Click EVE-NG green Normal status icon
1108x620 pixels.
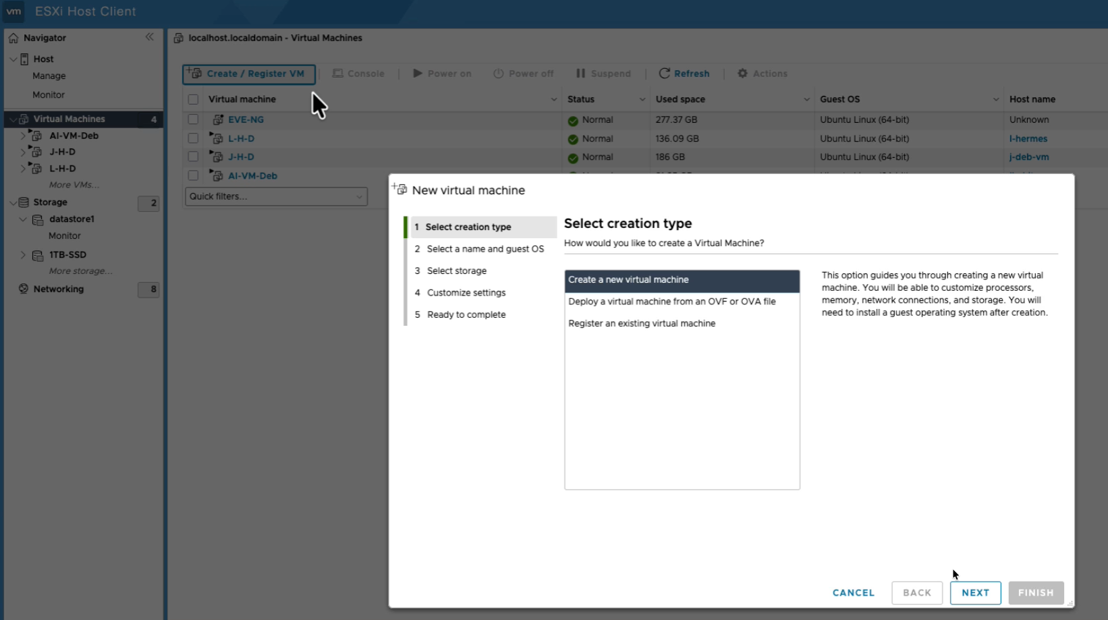[573, 121]
